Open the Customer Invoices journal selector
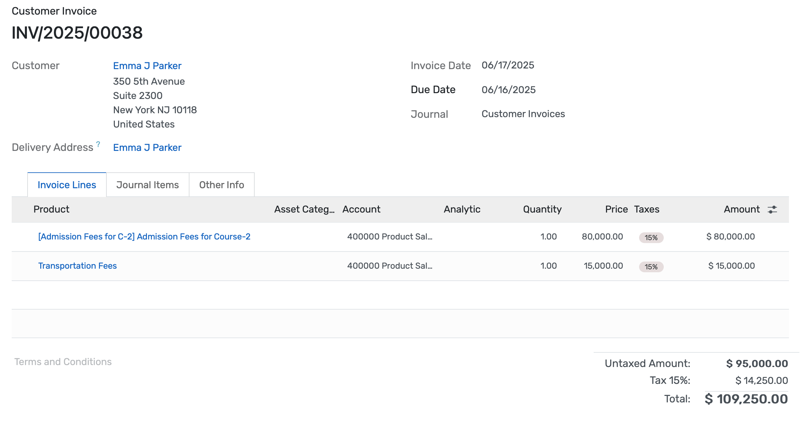Viewport: 800px width, 429px height. (x=523, y=114)
